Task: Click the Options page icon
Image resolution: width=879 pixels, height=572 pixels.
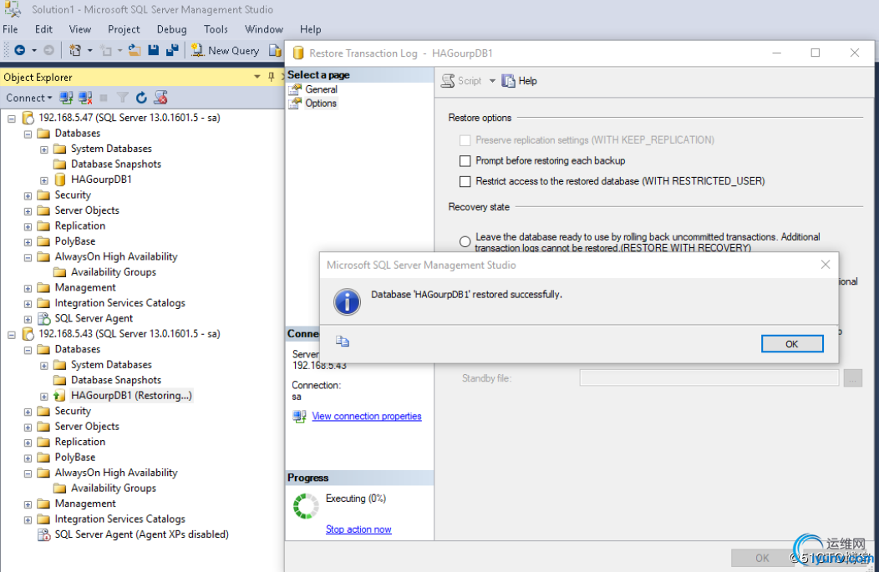Action: [x=295, y=103]
